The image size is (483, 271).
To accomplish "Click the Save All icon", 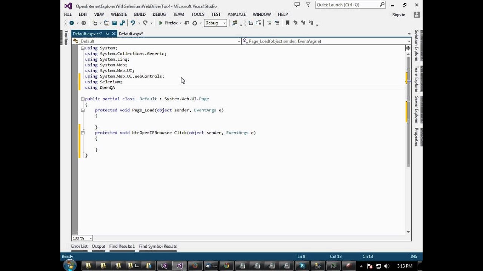I will (x=122, y=23).
